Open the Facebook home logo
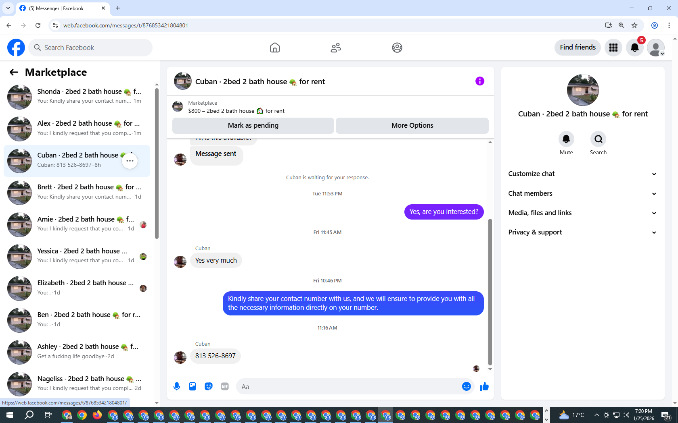This screenshot has height=423, width=678. click(16, 48)
